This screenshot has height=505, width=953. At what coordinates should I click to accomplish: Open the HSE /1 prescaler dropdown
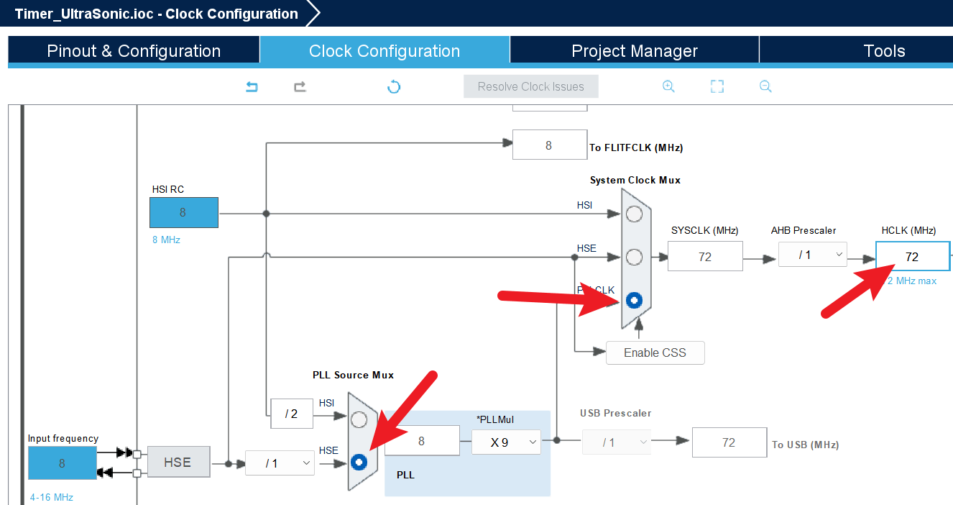point(280,463)
